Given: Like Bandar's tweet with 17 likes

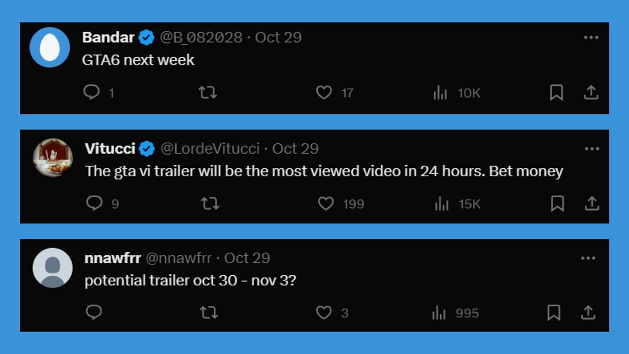Looking at the screenshot, I should click(324, 93).
